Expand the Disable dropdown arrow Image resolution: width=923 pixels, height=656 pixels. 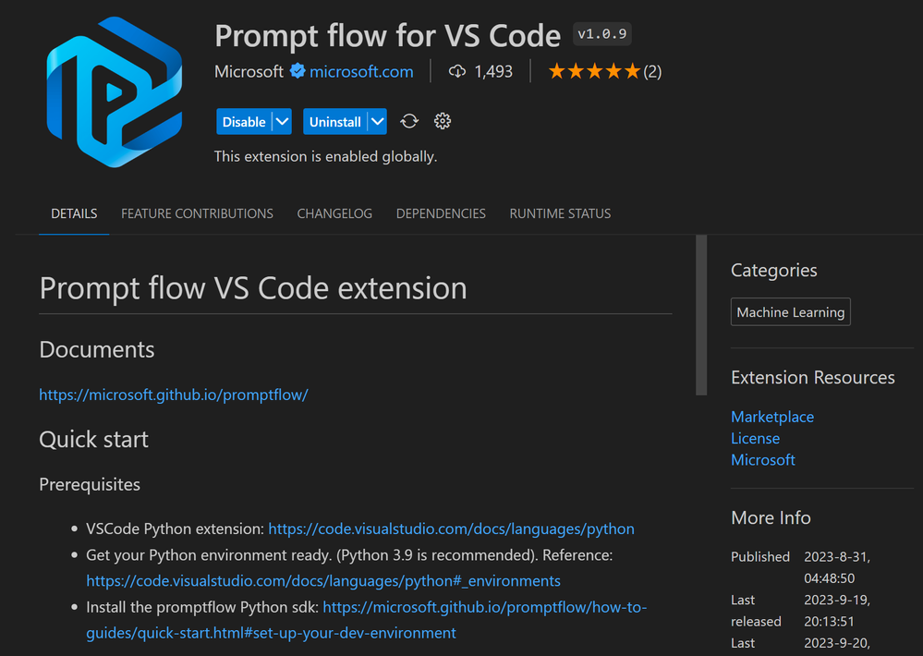tap(283, 121)
